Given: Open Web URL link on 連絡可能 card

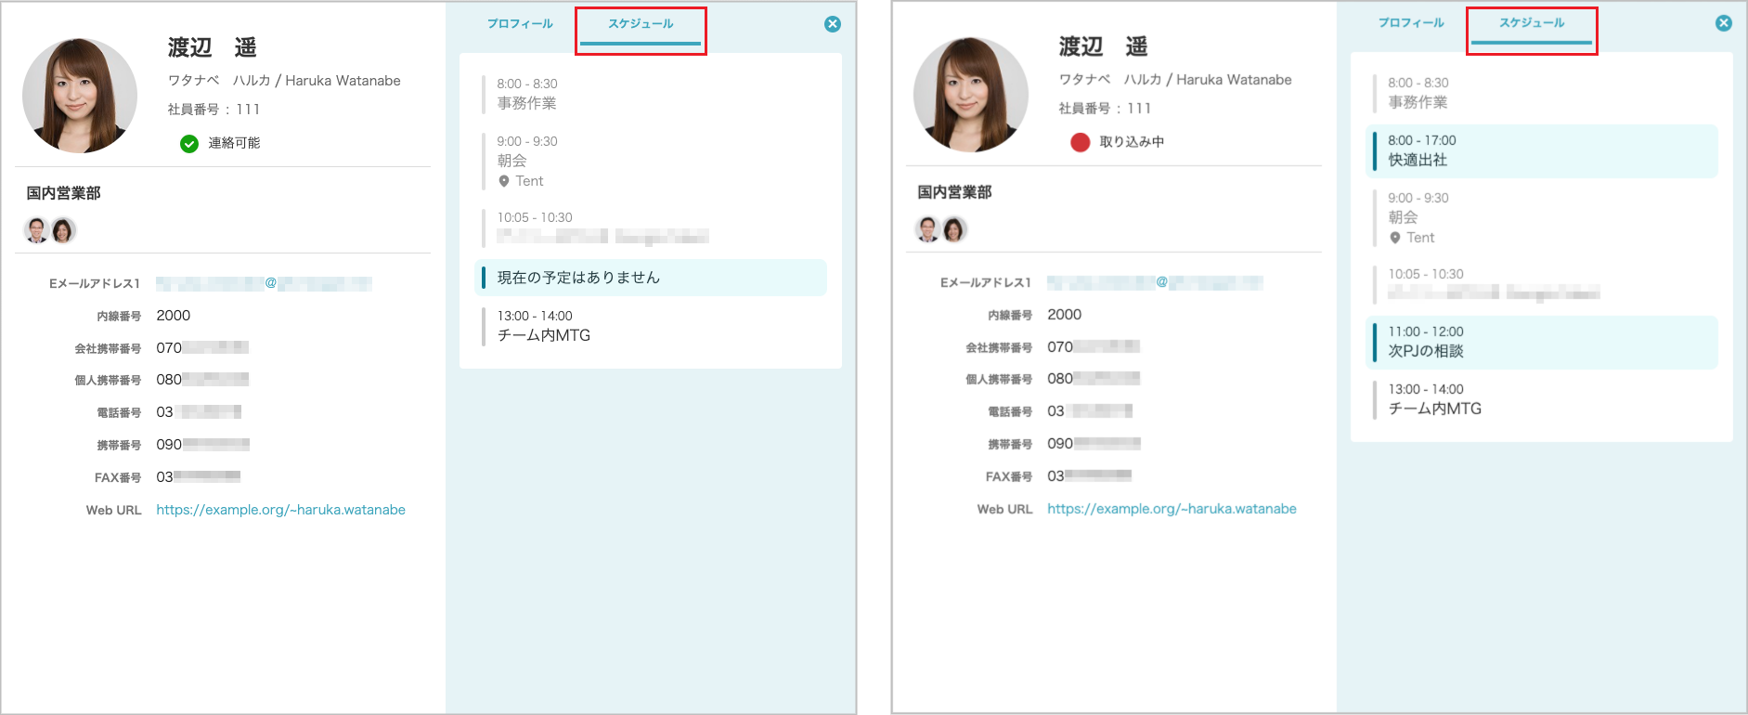Looking at the screenshot, I should pos(280,510).
